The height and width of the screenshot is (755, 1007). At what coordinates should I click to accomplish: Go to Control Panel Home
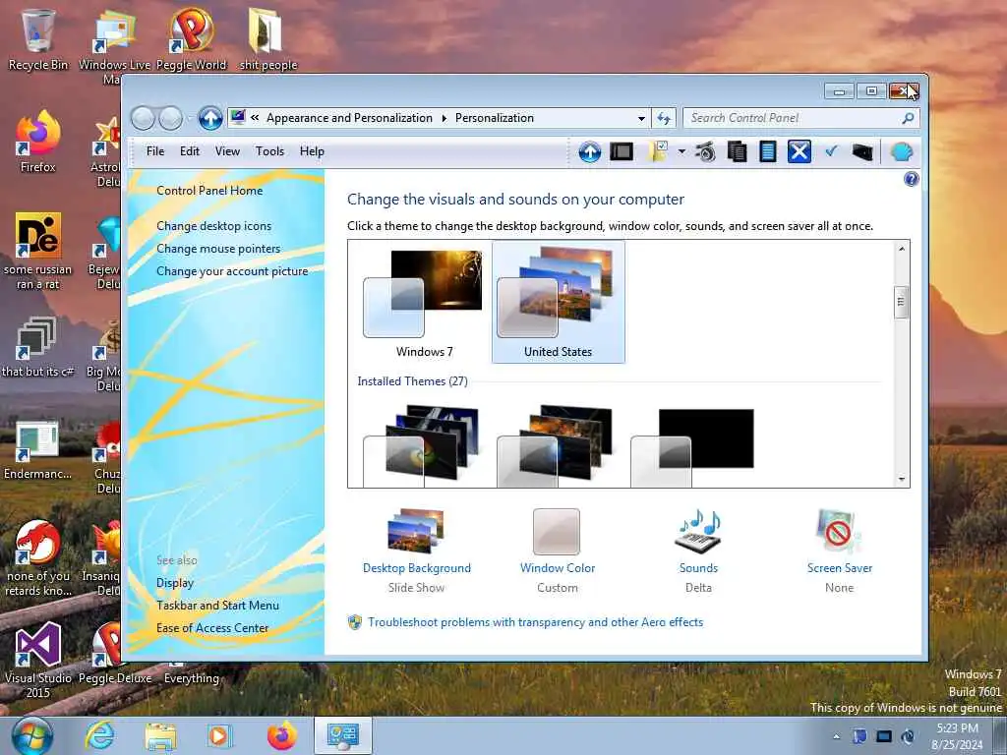click(x=209, y=191)
